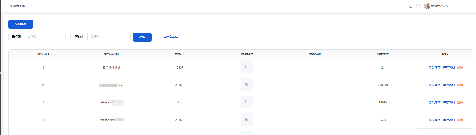
Task: Click image placeholder in 999998 stock row
Action: click(x=247, y=84)
